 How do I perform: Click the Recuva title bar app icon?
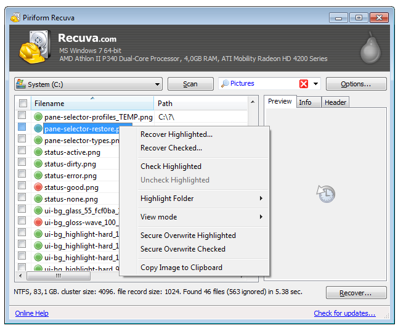[x=15, y=17]
